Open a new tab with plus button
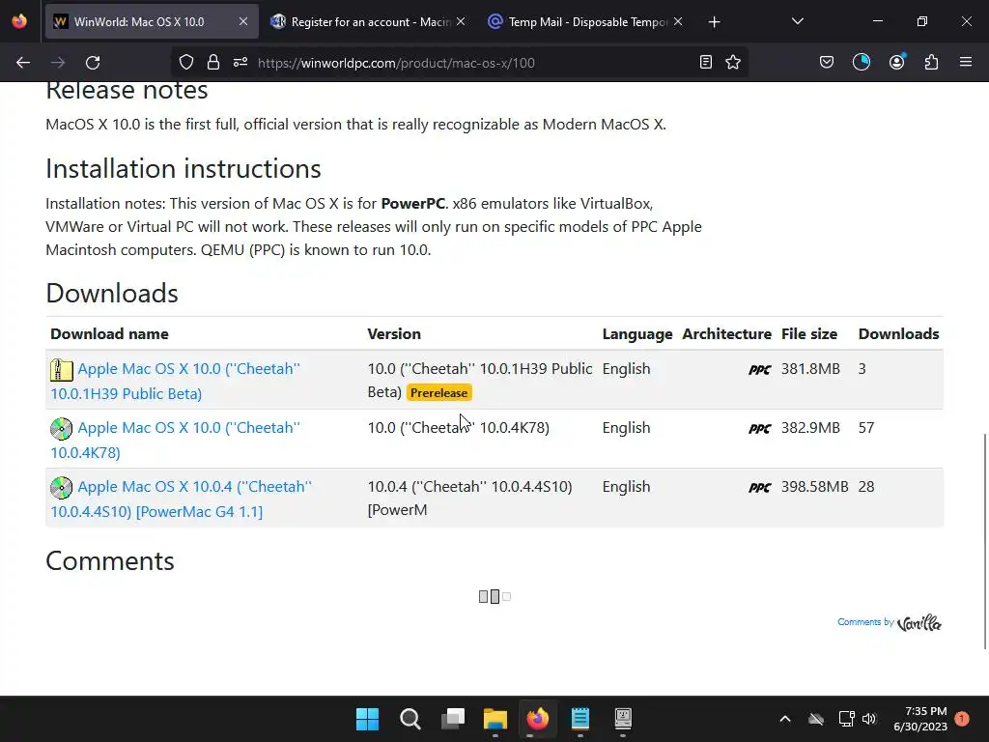 pyautogui.click(x=714, y=22)
